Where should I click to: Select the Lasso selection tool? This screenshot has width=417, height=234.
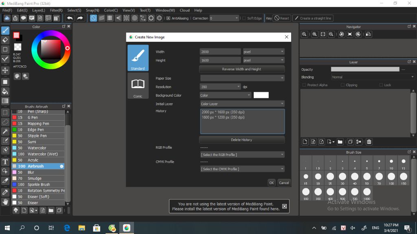click(x=5, y=122)
